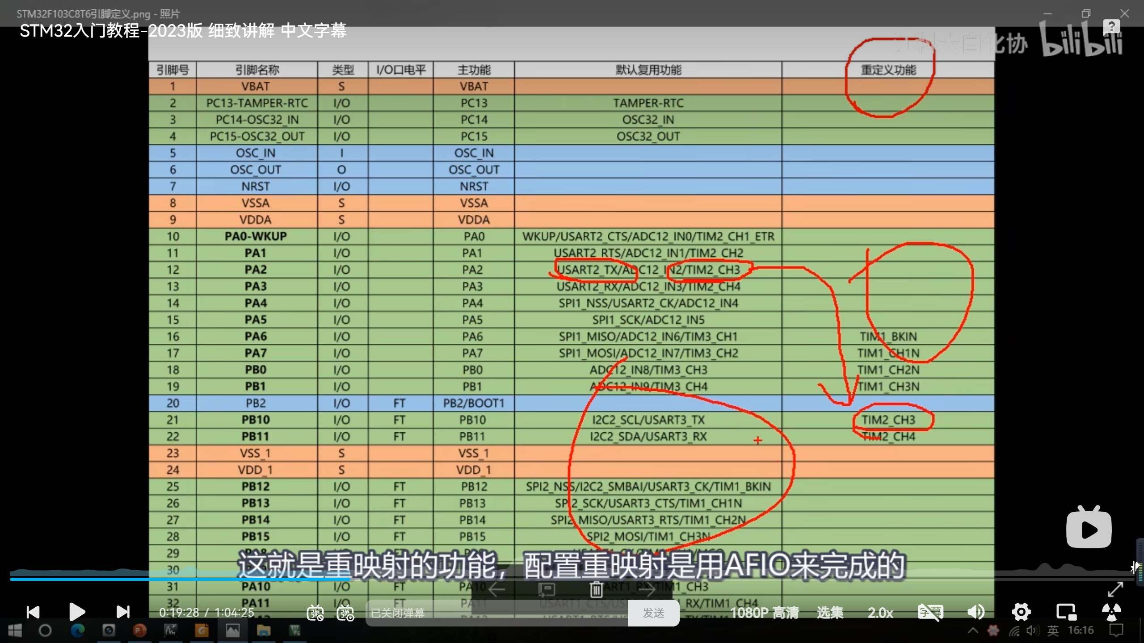Open danmaku settings icon
Screen dimensions: 1144x643
point(345,613)
